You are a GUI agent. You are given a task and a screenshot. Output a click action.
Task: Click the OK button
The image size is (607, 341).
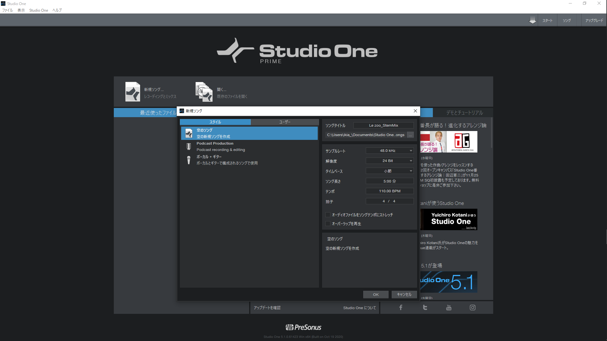[x=376, y=295]
